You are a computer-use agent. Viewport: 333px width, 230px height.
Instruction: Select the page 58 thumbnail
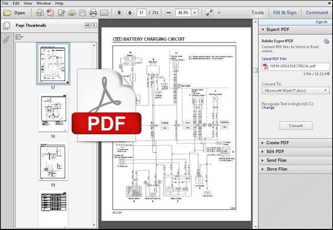53,113
